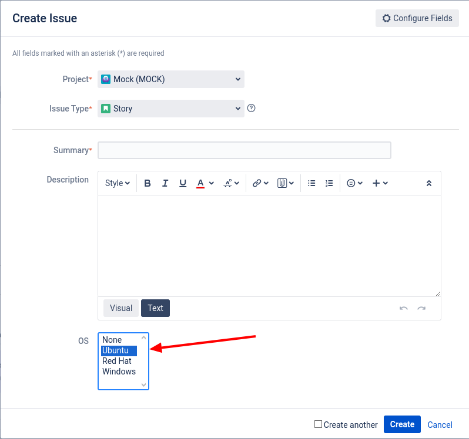Screen dimensions: 469x439
Task: Apply bold formatting in description toolbar
Action: 147,183
